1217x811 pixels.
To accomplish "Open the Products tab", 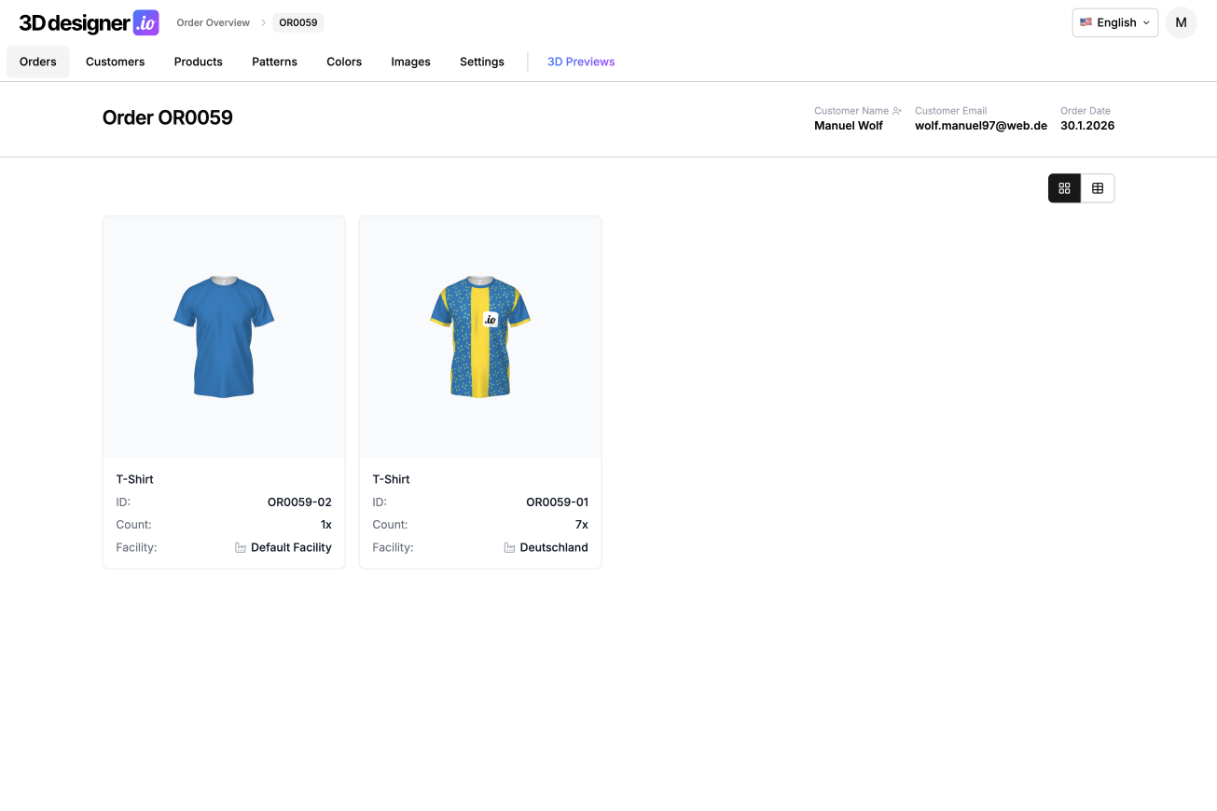I will click(198, 62).
